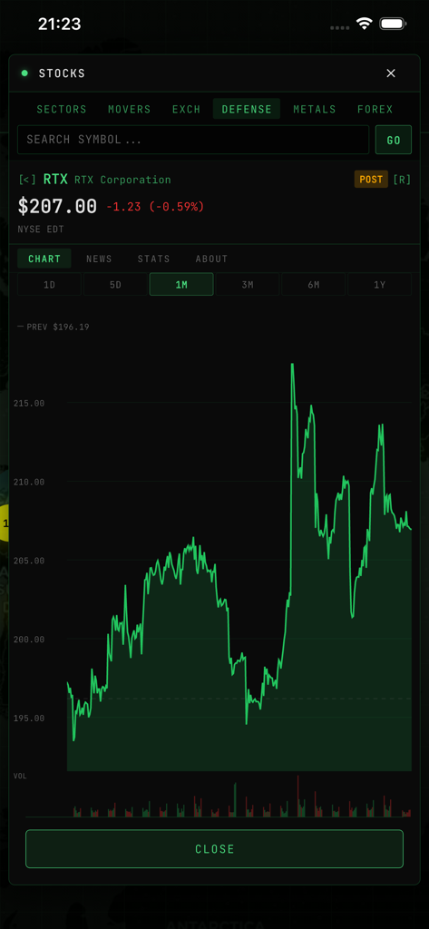Set chart range to 6M
The height and width of the screenshot is (929, 429).
314,284
